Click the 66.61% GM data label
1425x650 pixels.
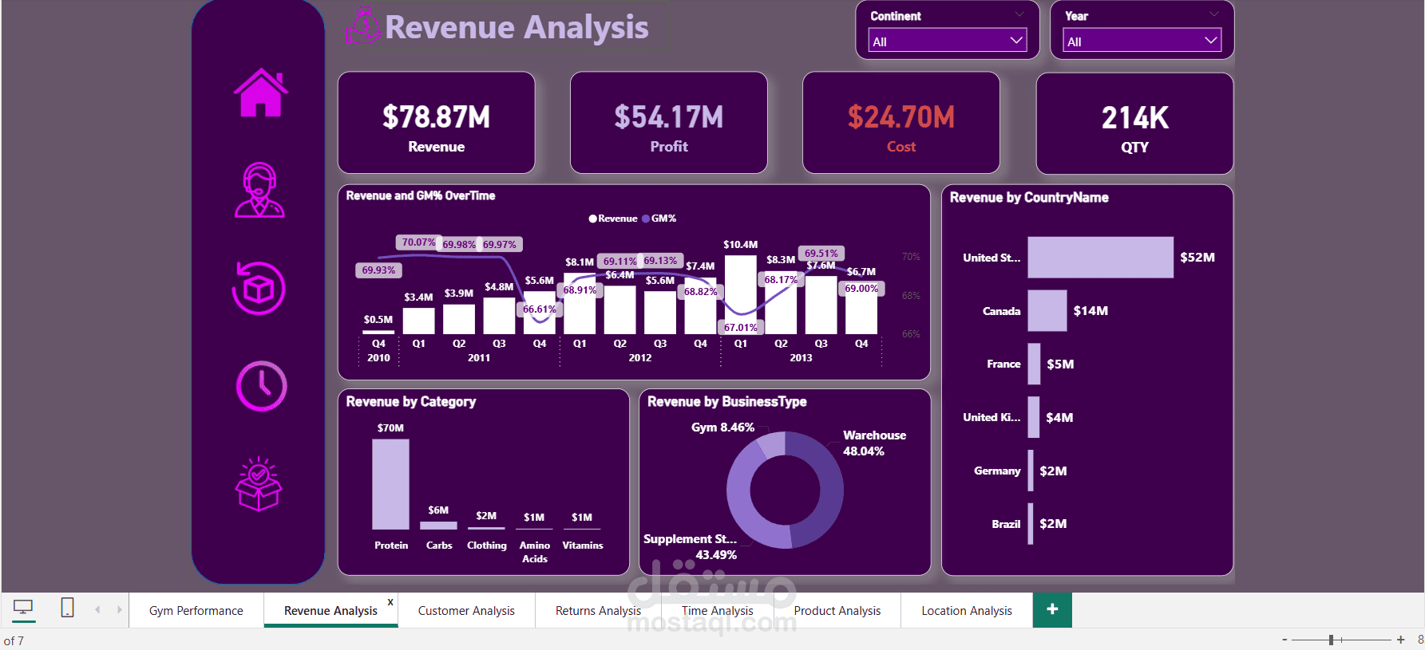(540, 309)
